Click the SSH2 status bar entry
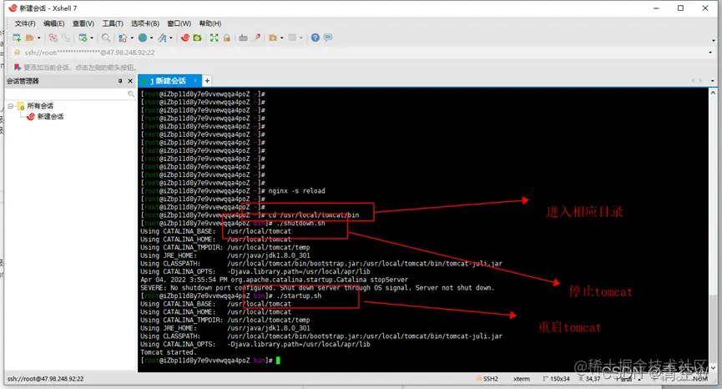This screenshot has width=722, height=389. 487,379
